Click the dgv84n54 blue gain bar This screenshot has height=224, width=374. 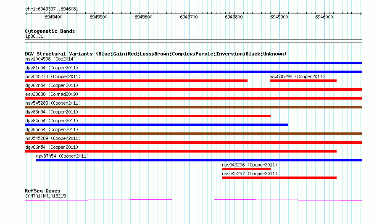coord(156,125)
